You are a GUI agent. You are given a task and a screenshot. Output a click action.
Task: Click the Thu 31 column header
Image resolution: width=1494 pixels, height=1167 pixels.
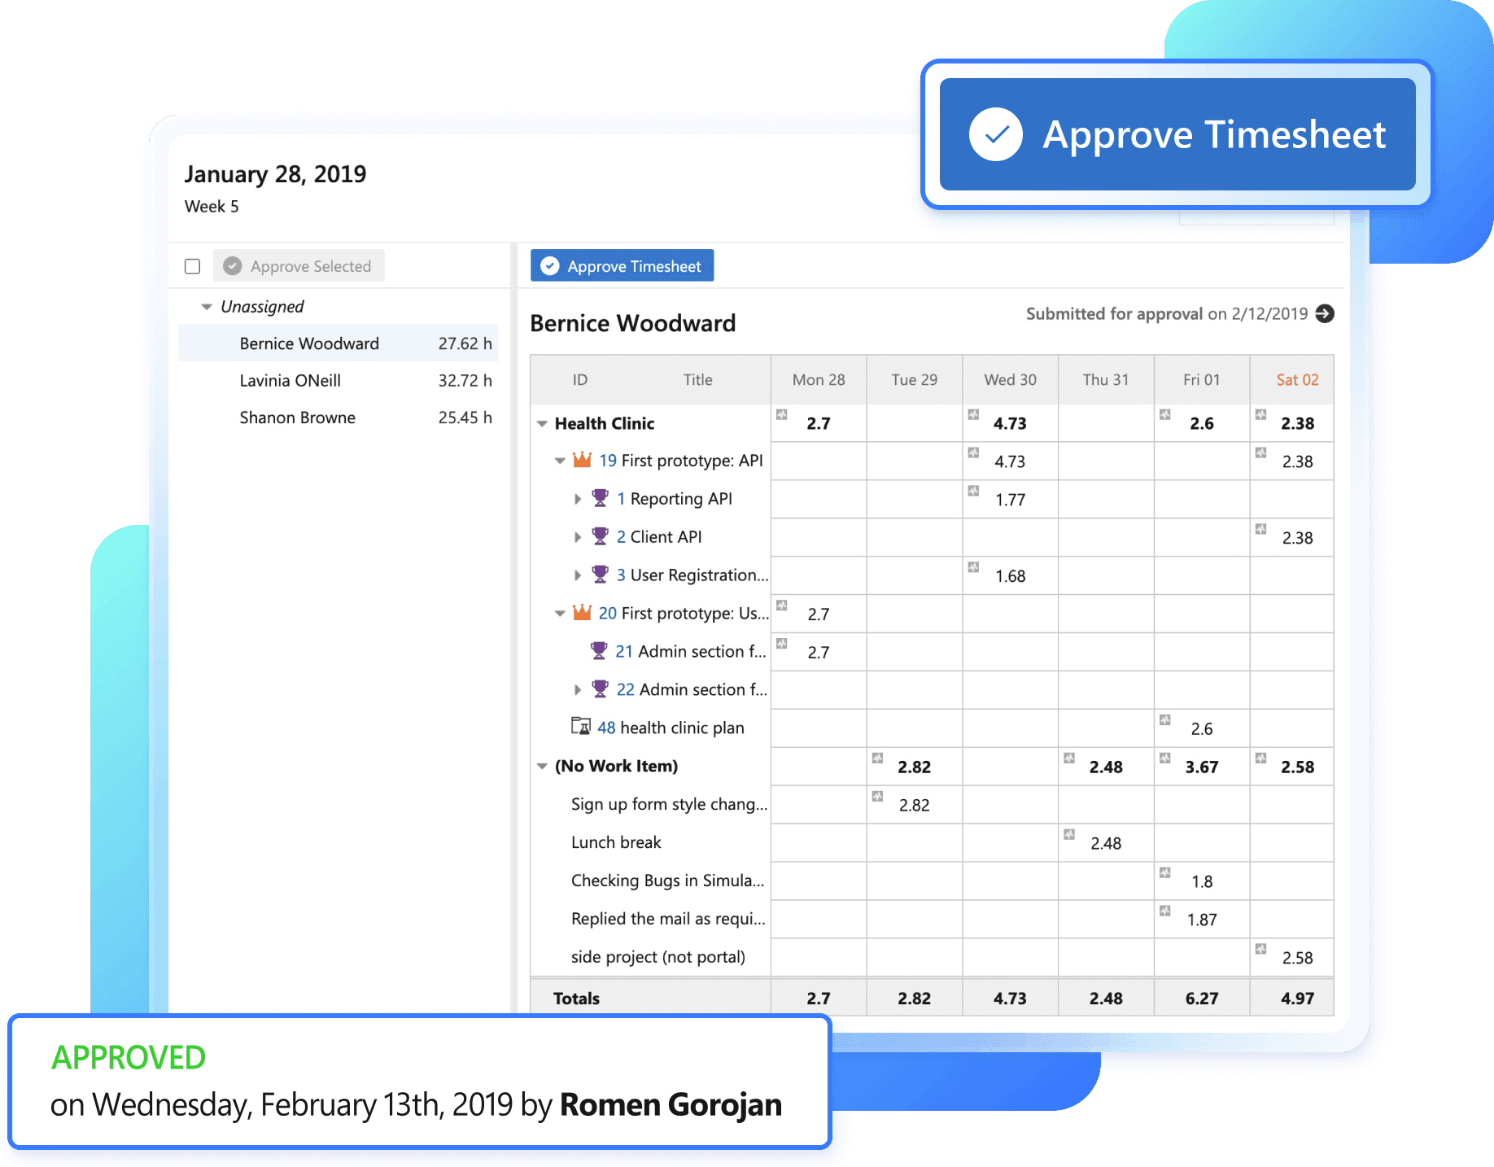(1106, 379)
